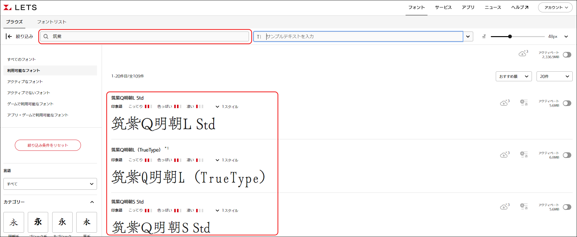The height and width of the screenshot is (237, 577).
Task: Select アクティブなフォント filter
Action: (25, 82)
